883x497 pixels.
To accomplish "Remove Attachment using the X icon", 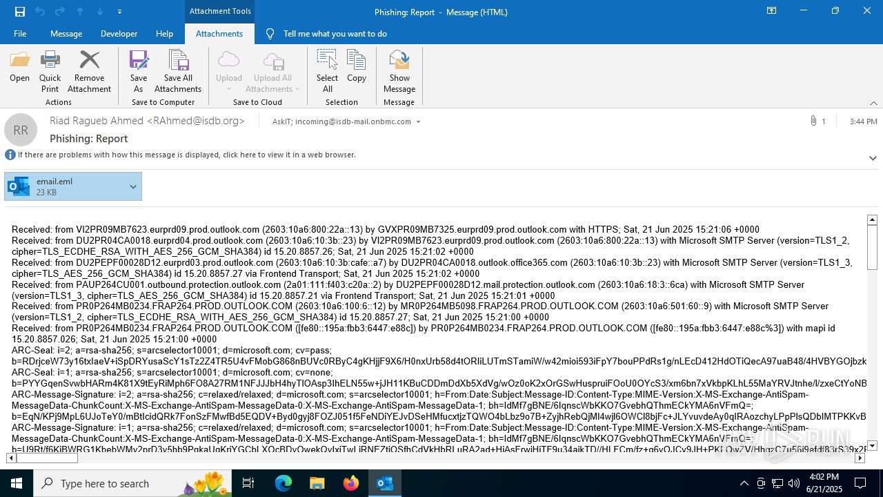I will tap(89, 71).
